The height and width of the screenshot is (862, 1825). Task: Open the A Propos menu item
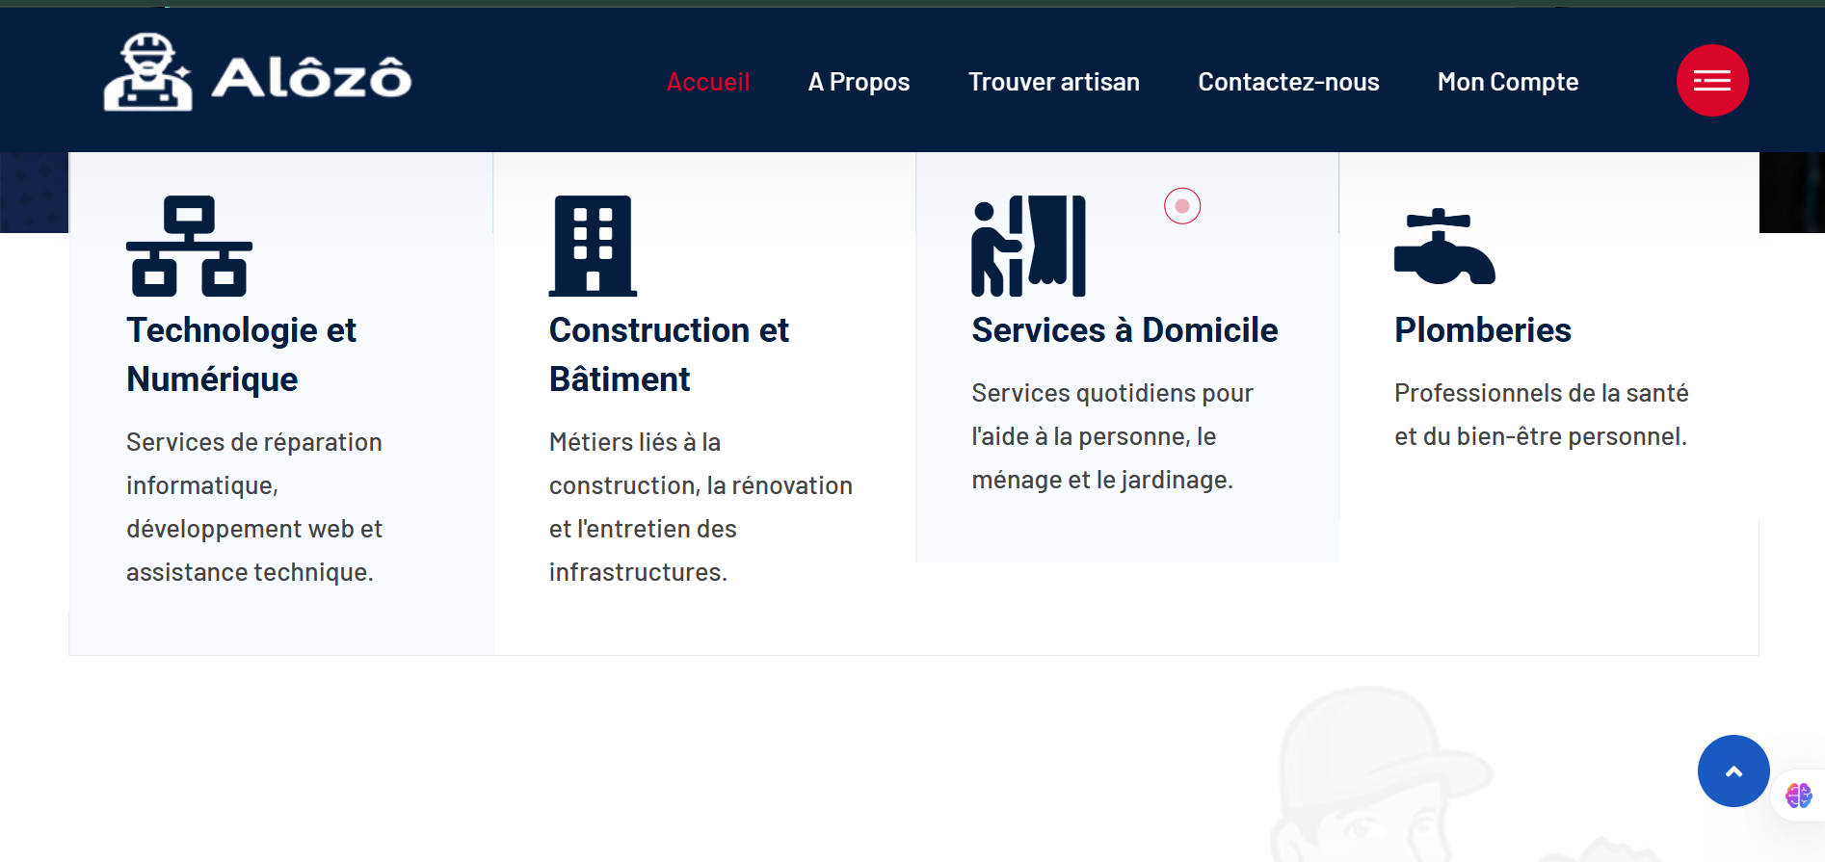coord(859,82)
